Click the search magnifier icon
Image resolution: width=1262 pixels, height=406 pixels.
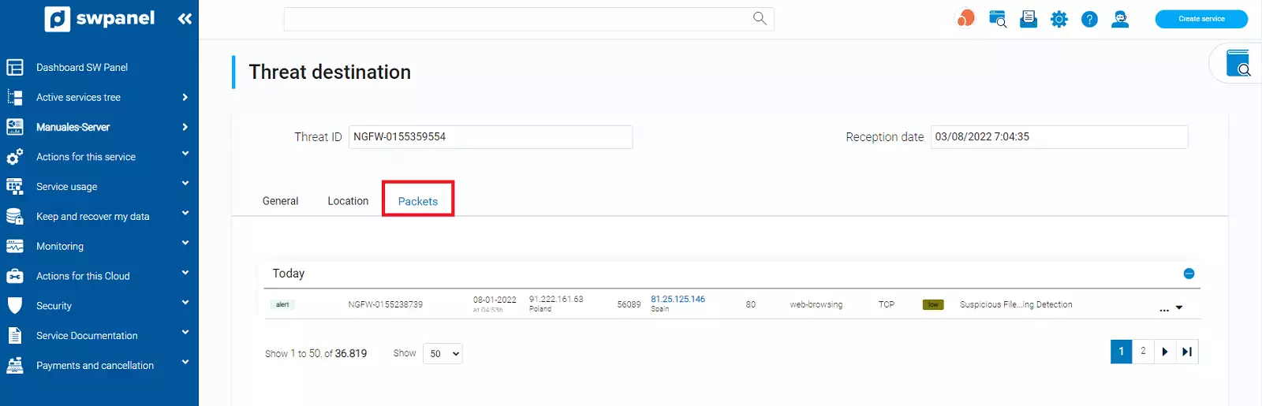pos(760,18)
